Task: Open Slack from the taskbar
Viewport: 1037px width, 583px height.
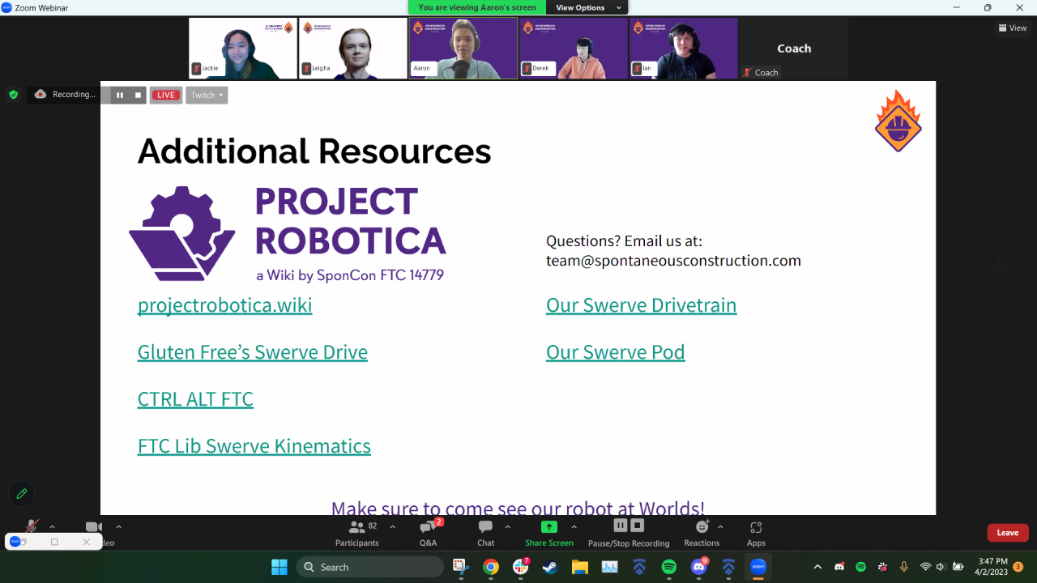Action: 521,567
